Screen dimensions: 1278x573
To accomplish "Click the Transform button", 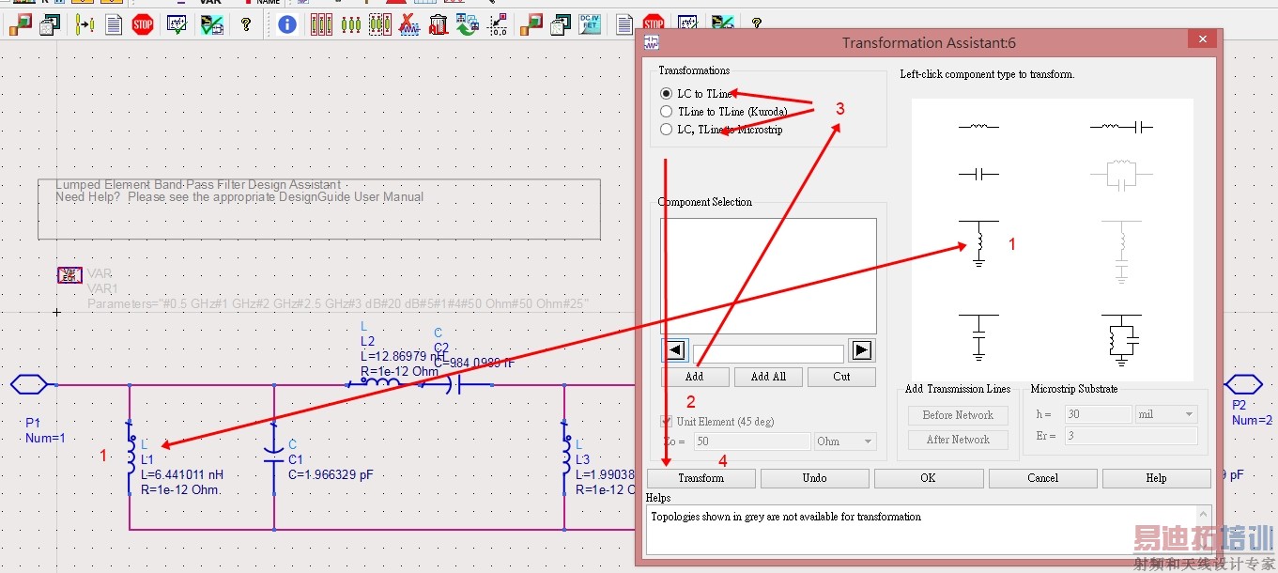I will 701,478.
